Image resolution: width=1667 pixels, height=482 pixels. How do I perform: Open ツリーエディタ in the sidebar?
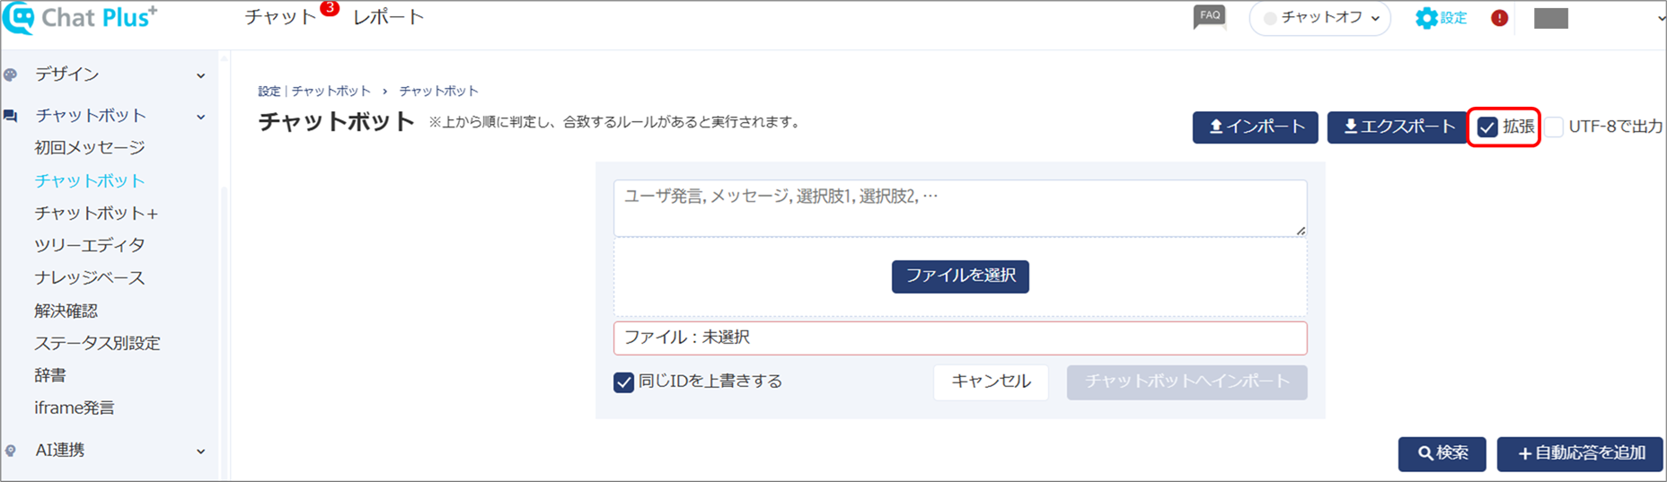[90, 245]
